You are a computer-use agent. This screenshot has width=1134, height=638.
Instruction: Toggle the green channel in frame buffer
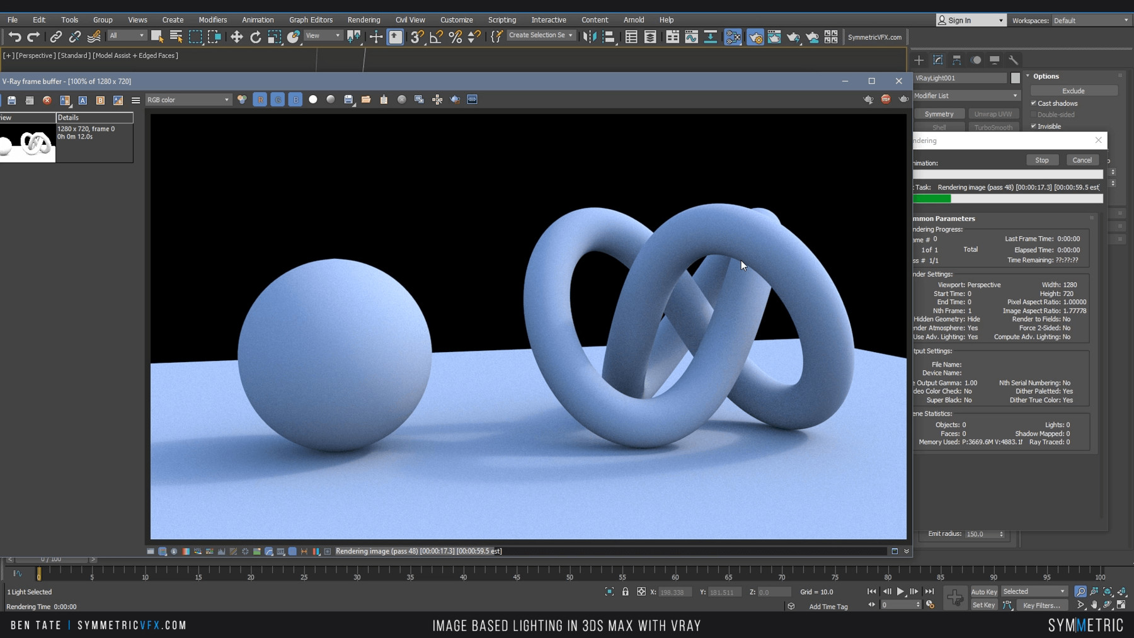277,100
